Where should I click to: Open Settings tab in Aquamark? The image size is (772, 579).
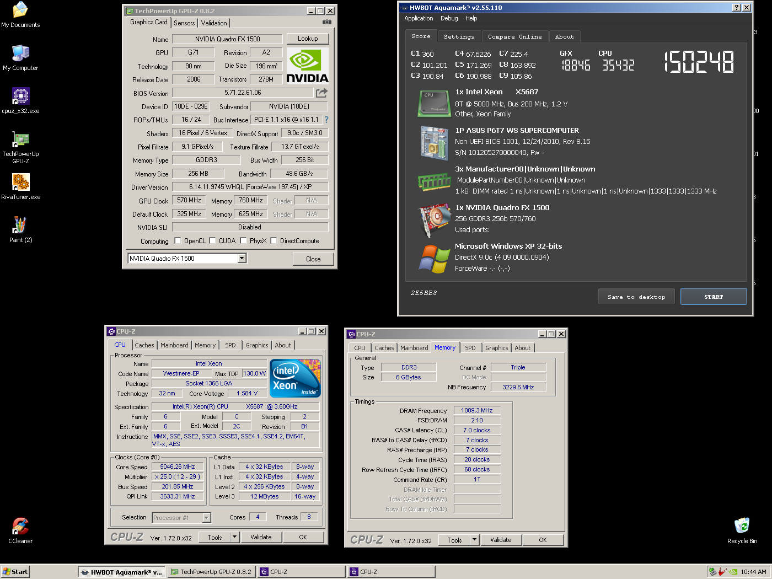(459, 37)
